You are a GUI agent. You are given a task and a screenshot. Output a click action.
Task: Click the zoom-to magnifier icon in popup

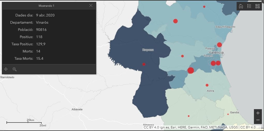pyautogui.click(x=14, y=69)
